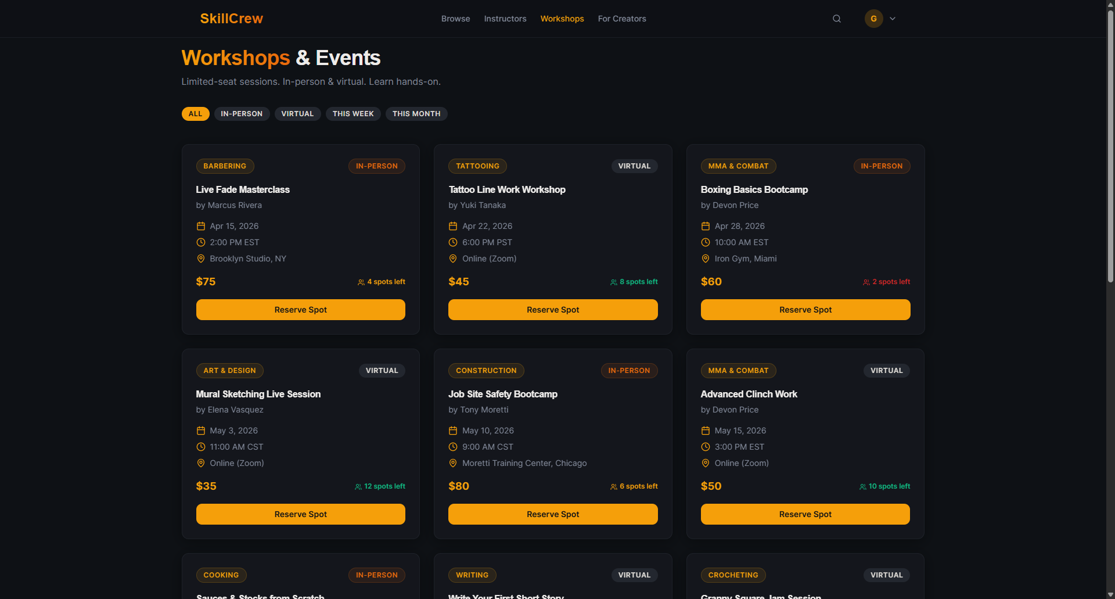The width and height of the screenshot is (1115, 599).
Task: Select the ALL filter chip
Action: point(196,114)
